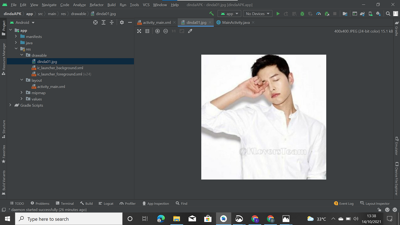
Task: Open the Profiler gauge icon
Action: tap(318, 13)
